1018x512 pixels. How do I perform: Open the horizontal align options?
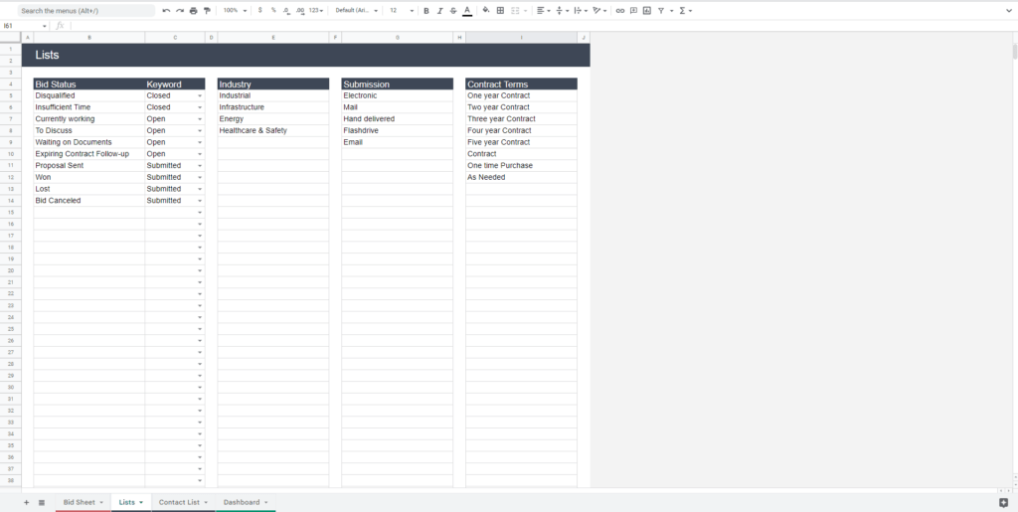point(544,11)
